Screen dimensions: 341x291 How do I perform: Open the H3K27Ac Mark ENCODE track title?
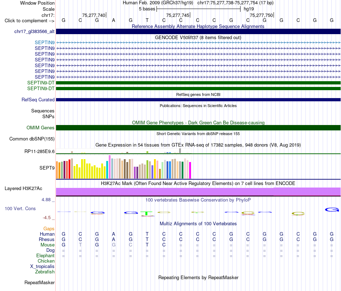198,183
